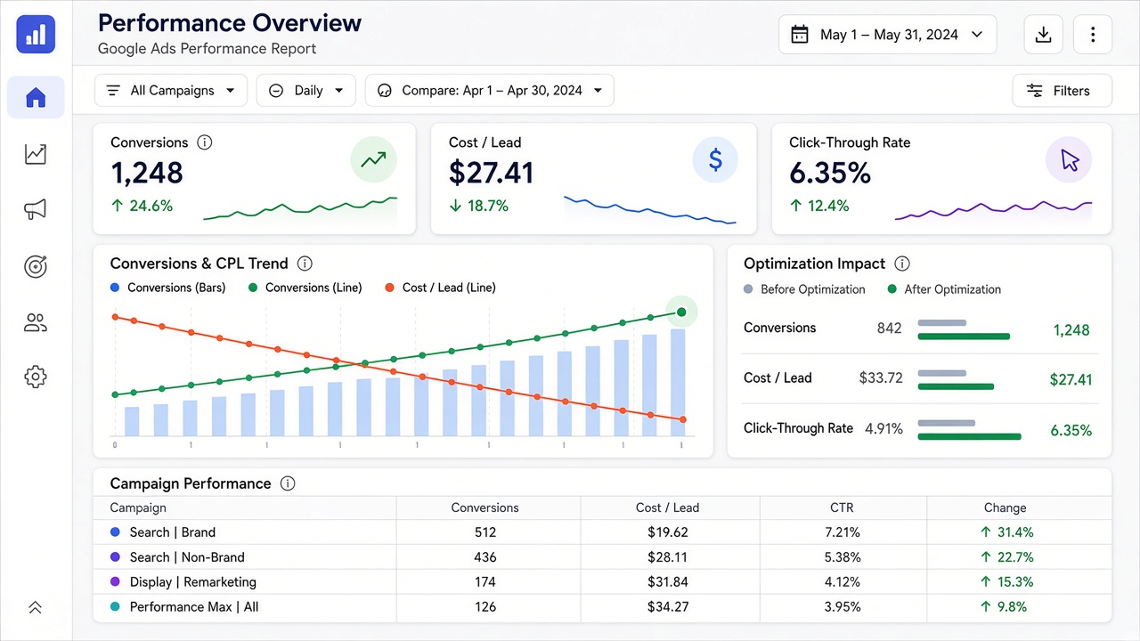1140x641 pixels.
Task: Open the settings gear sidebar icon
Action: click(x=36, y=377)
